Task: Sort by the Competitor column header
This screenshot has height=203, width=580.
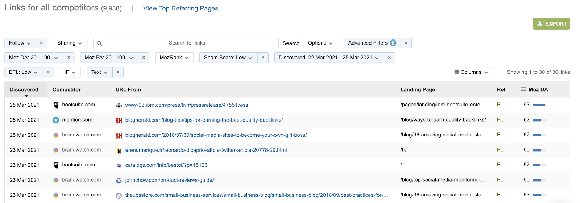Action: [67, 89]
